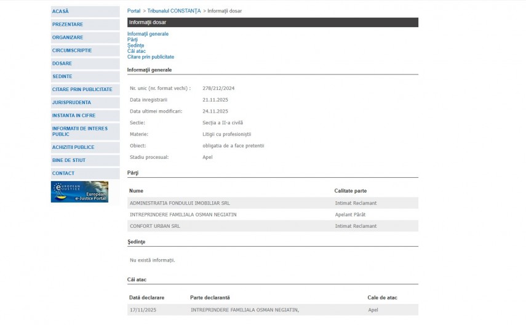Jump to the Căi atac anchor link

pyautogui.click(x=136, y=51)
